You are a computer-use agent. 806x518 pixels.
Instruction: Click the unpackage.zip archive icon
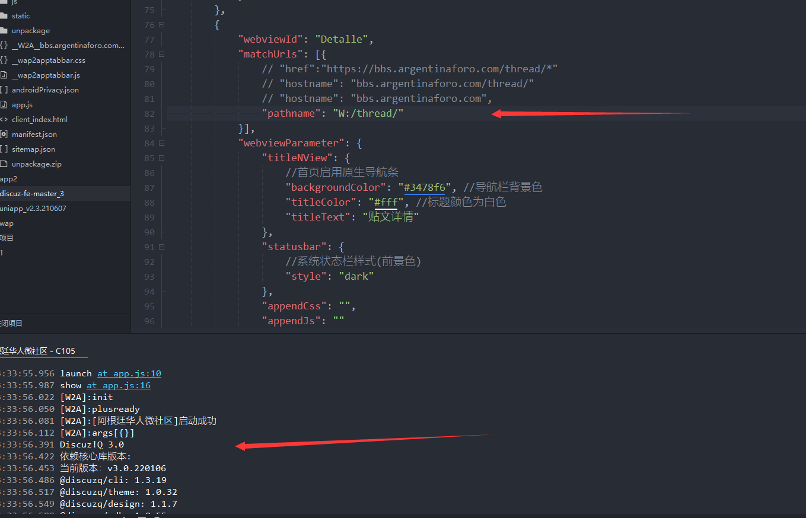(x=4, y=164)
